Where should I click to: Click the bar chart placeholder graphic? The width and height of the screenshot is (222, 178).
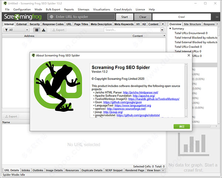coord(194,144)
